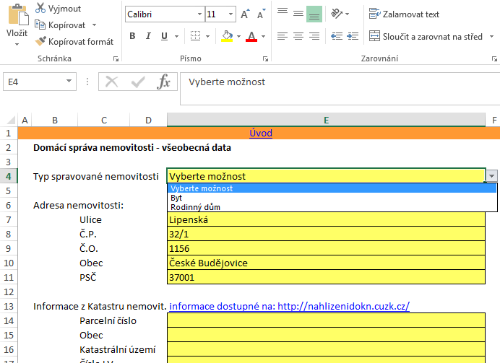Increase font size with large A
Image resolution: width=500 pixels, height=363 pixels.
coord(245,14)
